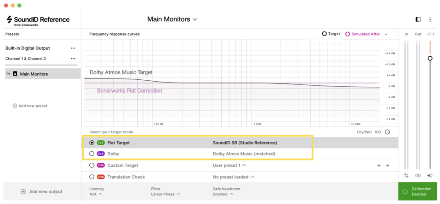Select the Custom Target radio button
440x204 pixels.
click(92, 165)
